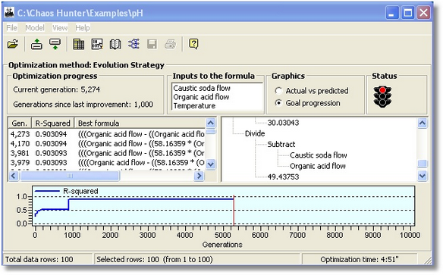
Task: Open the File menu
Action: [x=11, y=27]
